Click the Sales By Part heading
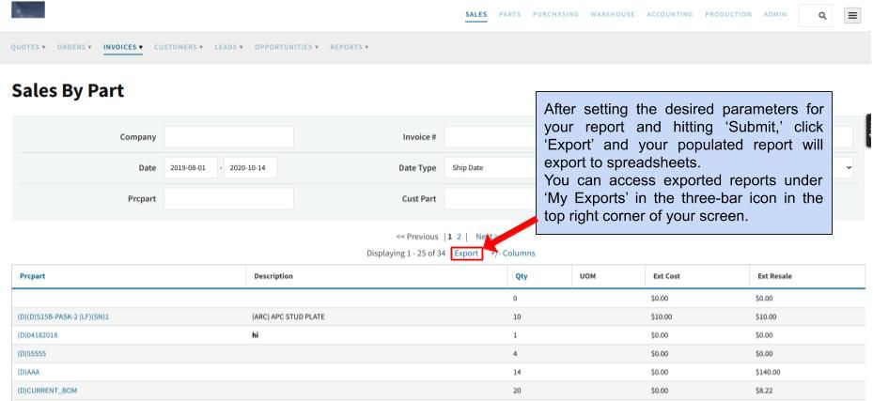873x401 pixels. tap(68, 91)
